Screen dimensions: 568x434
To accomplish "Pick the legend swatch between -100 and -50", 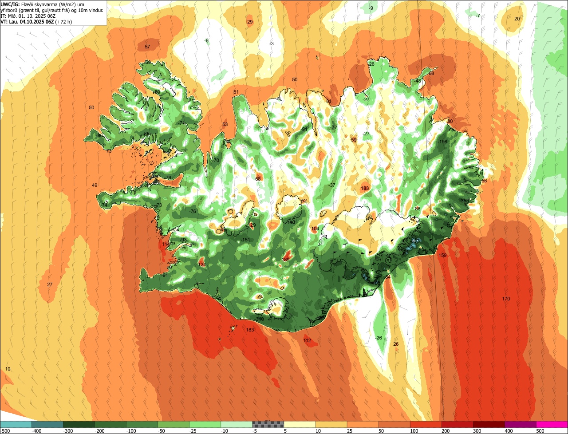I will (x=142, y=425).
